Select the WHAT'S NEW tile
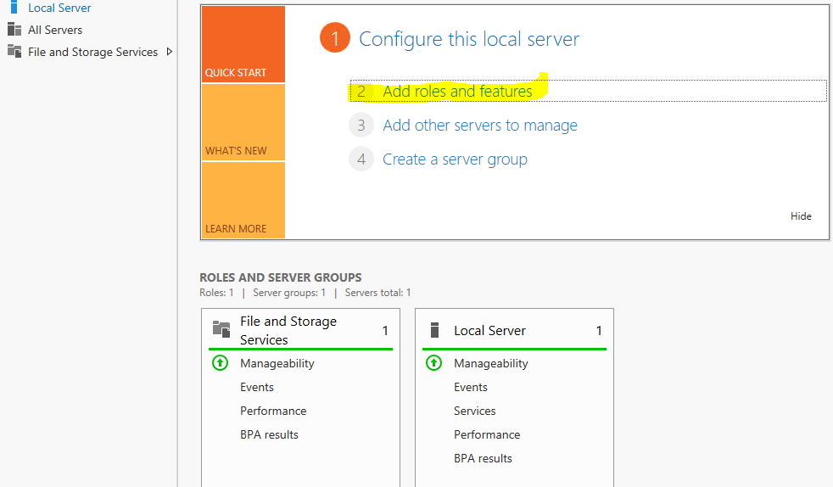This screenshot has width=833, height=487. pyautogui.click(x=243, y=122)
